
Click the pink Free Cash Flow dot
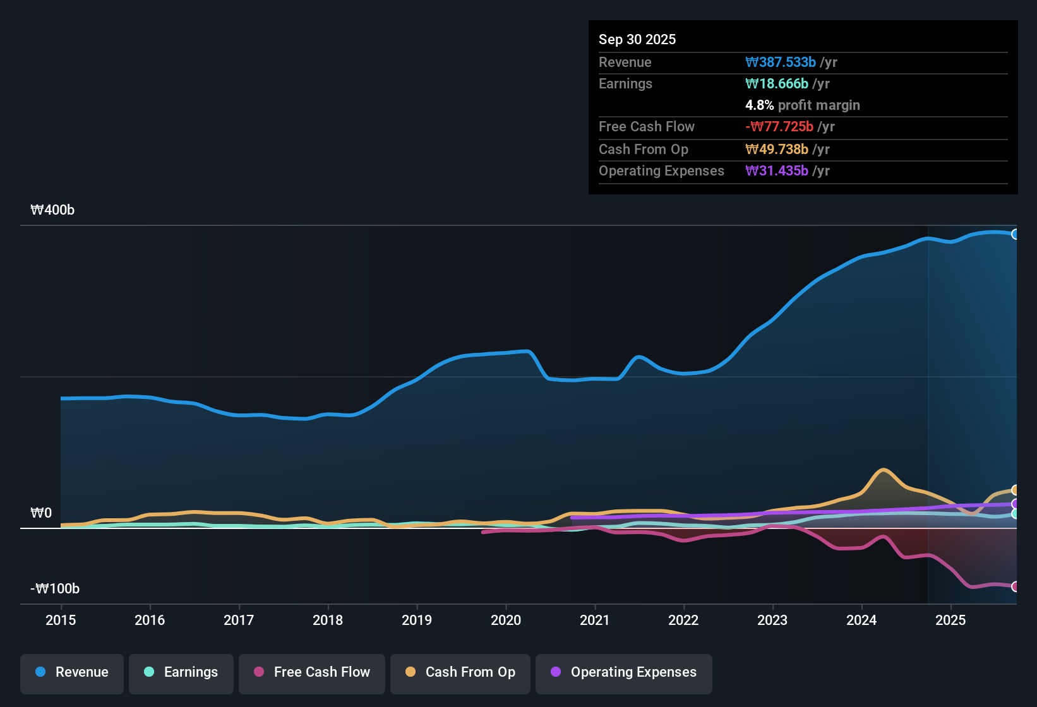coord(258,672)
